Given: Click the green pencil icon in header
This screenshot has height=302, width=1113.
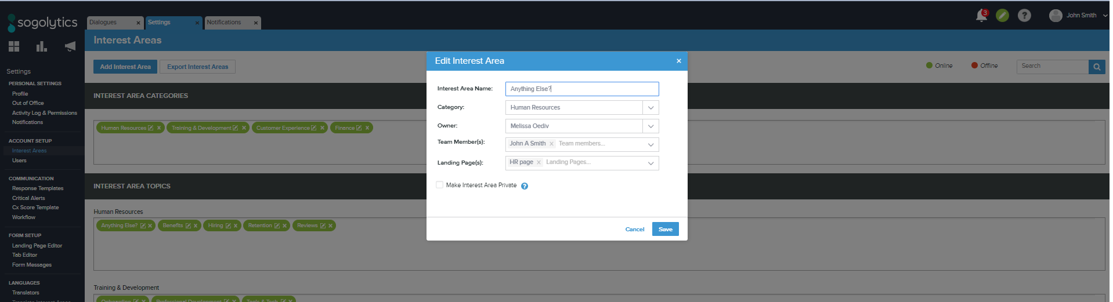Looking at the screenshot, I should tap(1002, 16).
